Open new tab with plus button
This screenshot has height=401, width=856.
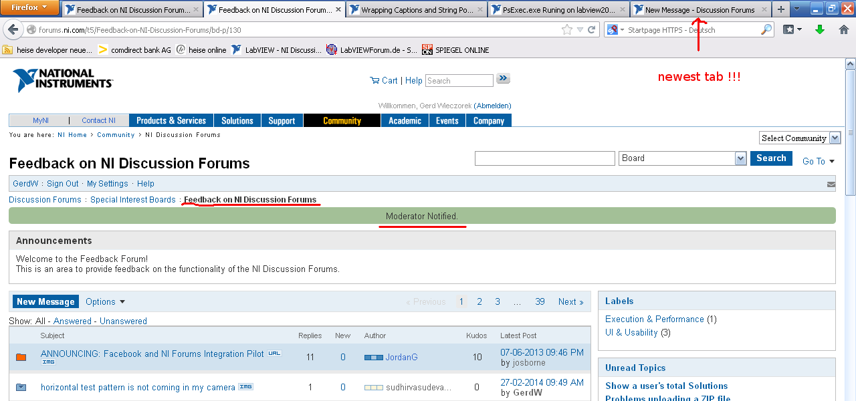pos(780,10)
